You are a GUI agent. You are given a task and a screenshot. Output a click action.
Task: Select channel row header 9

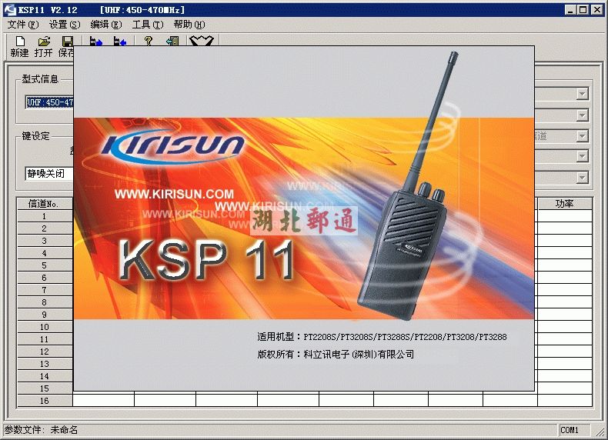45,315
